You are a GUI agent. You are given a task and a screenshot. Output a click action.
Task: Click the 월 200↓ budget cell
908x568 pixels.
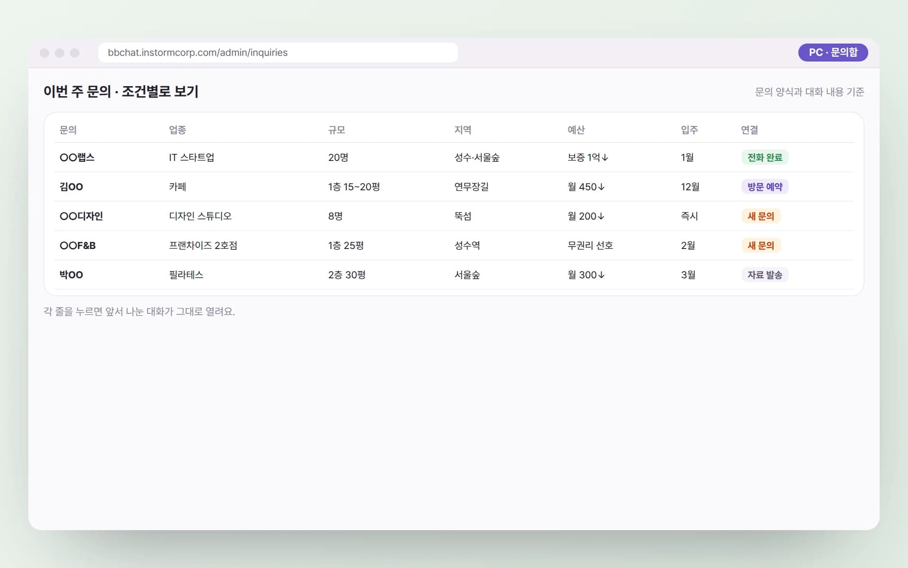click(x=586, y=216)
